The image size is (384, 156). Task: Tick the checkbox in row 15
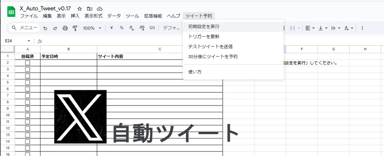point(28,148)
